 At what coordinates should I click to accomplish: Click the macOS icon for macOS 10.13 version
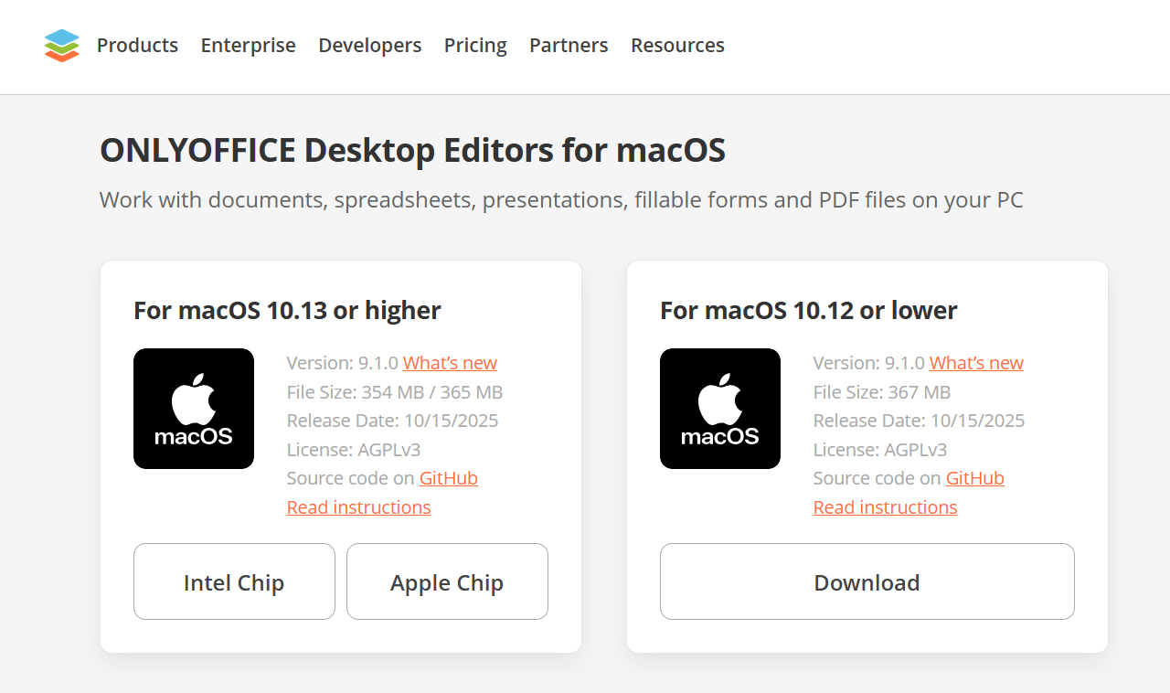pyautogui.click(x=194, y=409)
